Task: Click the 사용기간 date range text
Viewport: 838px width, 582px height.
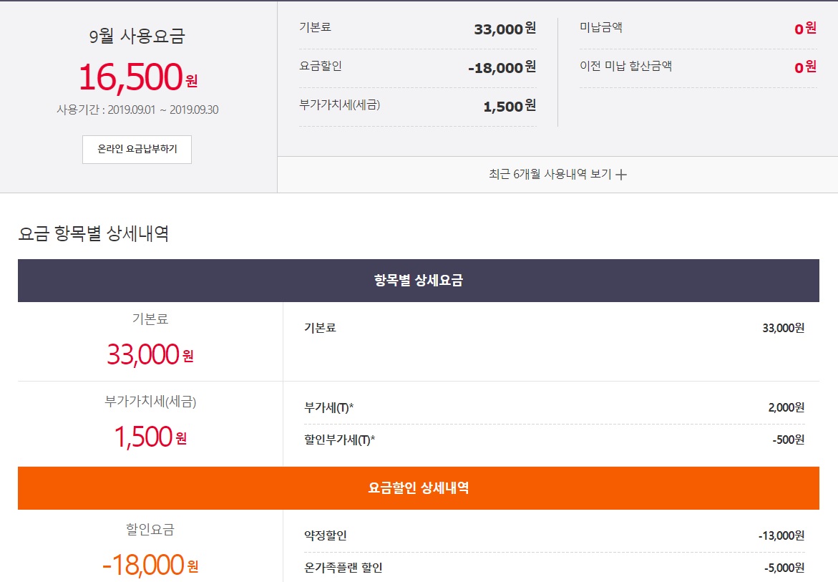Action: (137, 110)
